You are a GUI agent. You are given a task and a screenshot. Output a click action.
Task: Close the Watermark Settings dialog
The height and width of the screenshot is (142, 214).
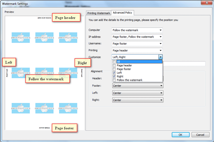(x=207, y=3)
